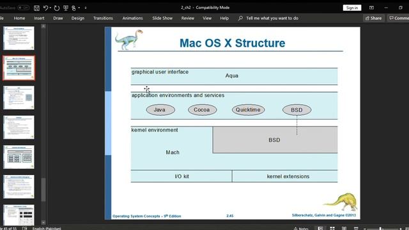Viewport: 409px width, 230px height.
Task: Click the search magnifier icon in ribbon
Action: click(240, 18)
